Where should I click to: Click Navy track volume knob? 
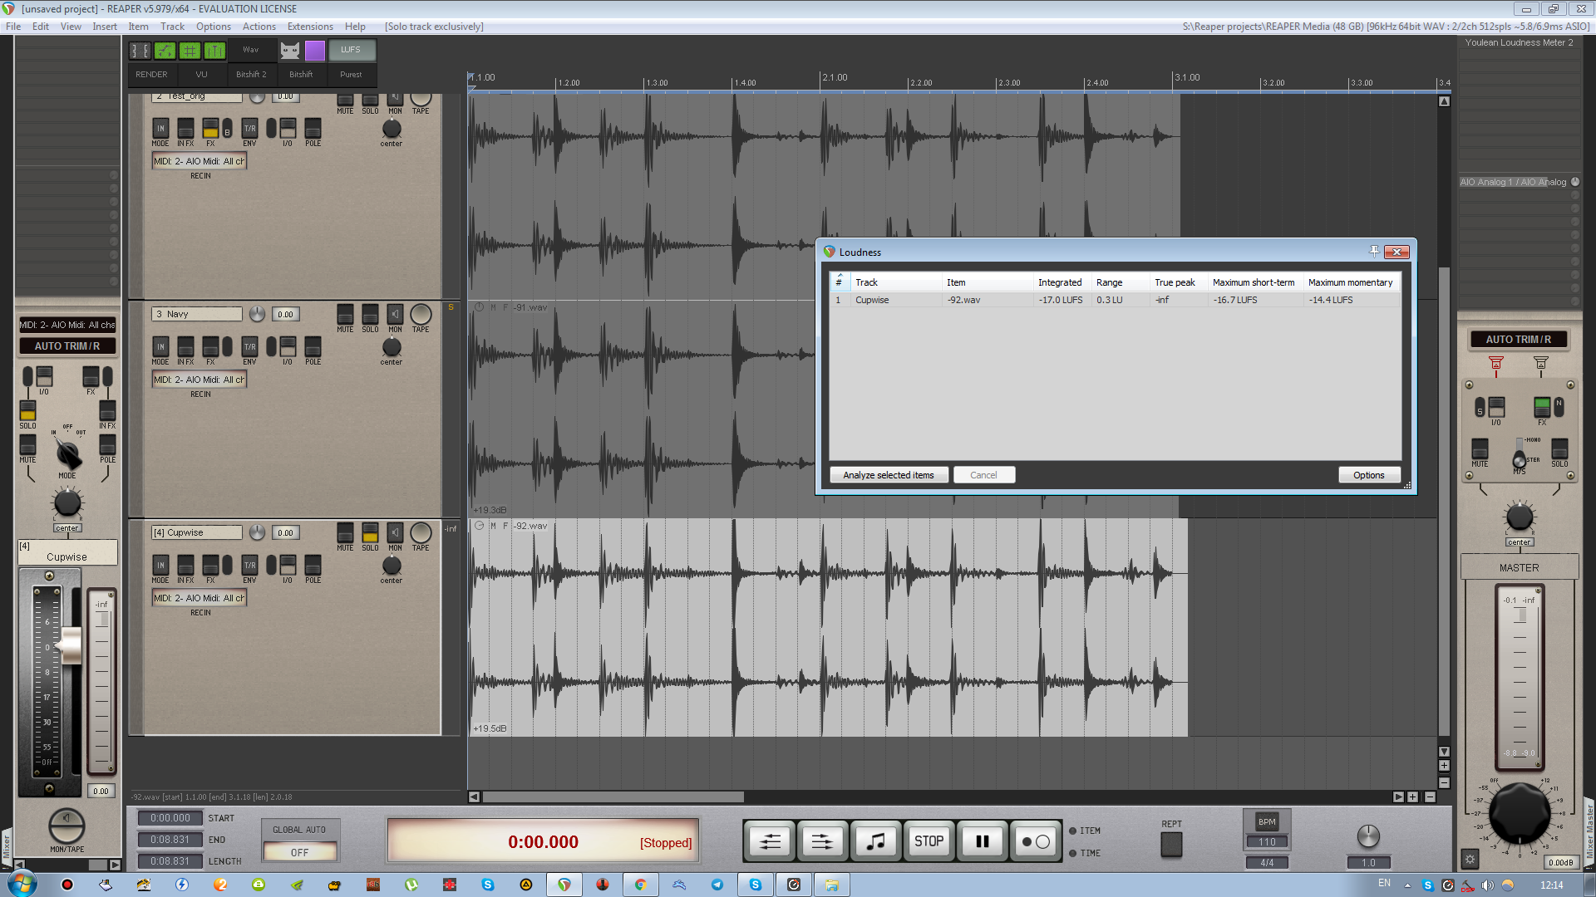[x=257, y=314]
